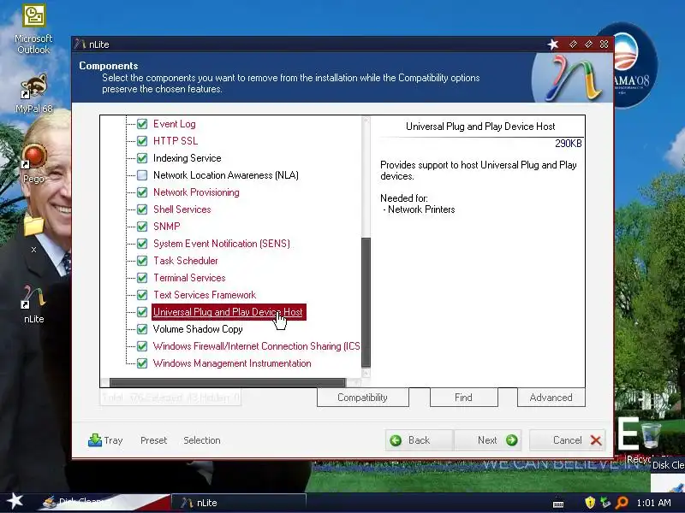Open MyPal 68 desktop shortcut

pyautogui.click(x=33, y=93)
